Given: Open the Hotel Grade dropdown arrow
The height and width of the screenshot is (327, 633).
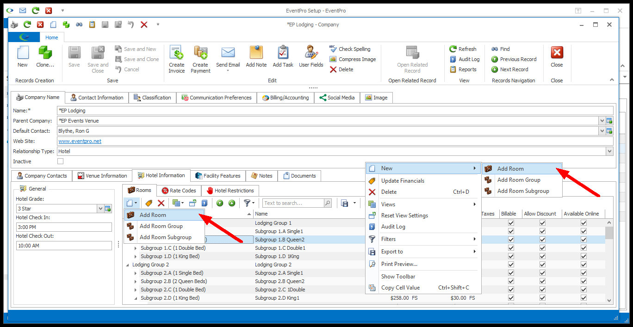Looking at the screenshot, I should (x=100, y=209).
